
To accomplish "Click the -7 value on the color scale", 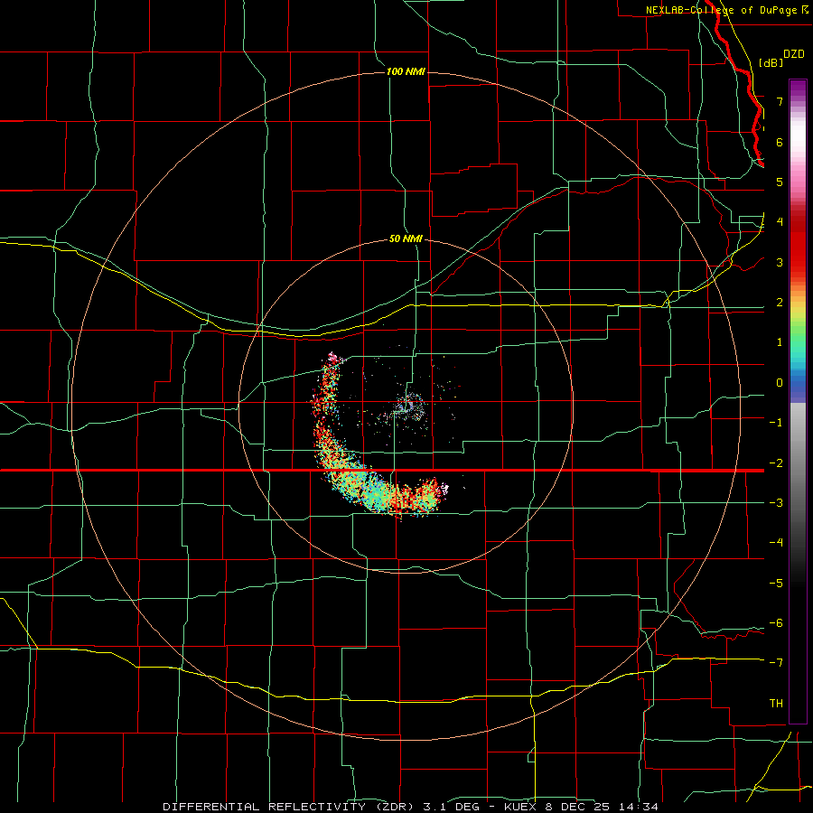I will [x=776, y=663].
